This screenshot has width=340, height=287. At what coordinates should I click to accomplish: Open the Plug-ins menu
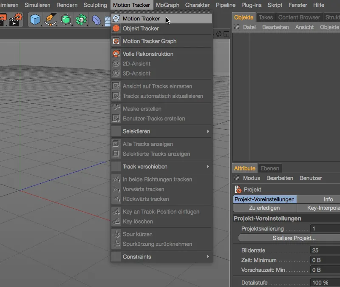coord(251,5)
